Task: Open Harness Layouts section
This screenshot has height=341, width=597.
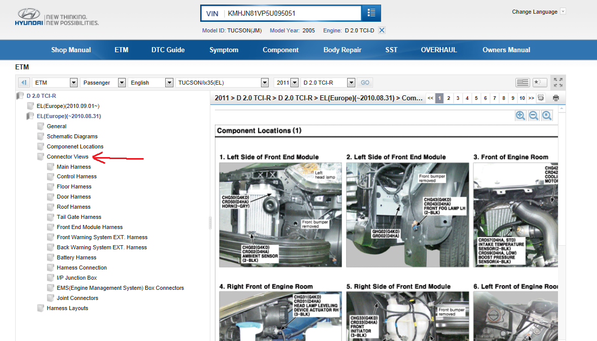Action: click(x=67, y=308)
